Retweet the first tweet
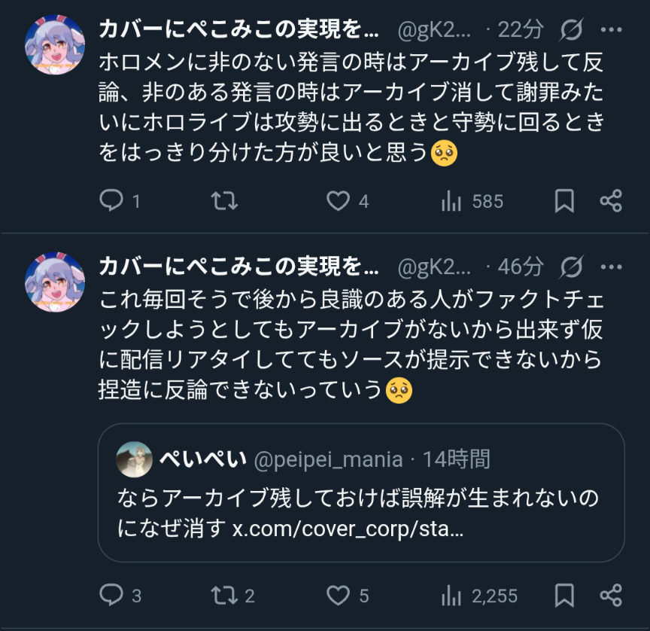650x631 pixels. click(x=224, y=201)
